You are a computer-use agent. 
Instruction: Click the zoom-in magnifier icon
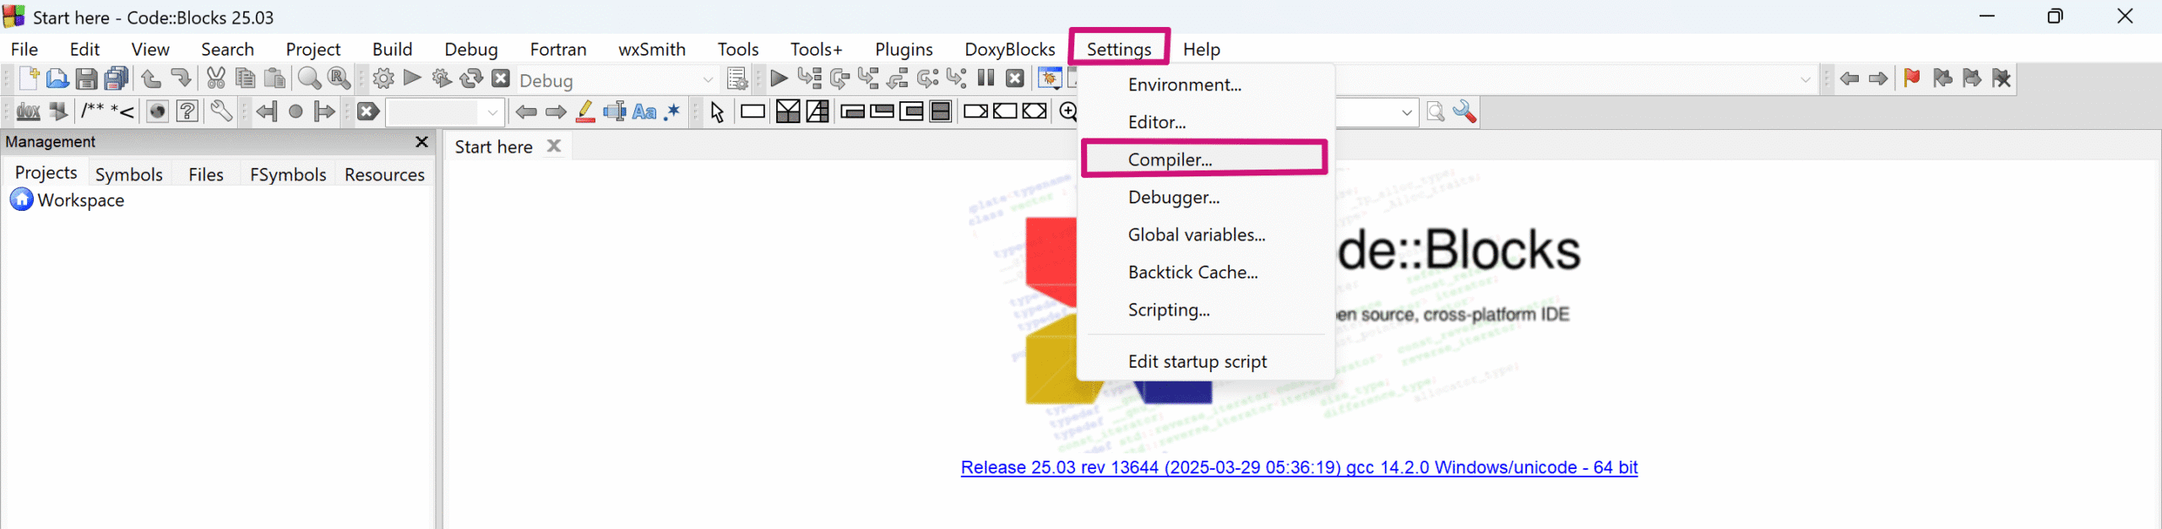[1067, 111]
